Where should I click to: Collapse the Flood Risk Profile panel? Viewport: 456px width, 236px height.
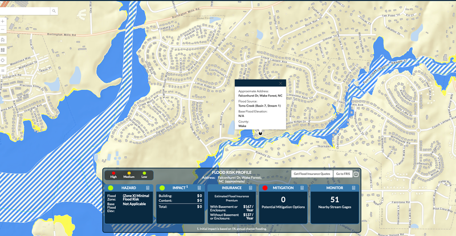pos(356,174)
